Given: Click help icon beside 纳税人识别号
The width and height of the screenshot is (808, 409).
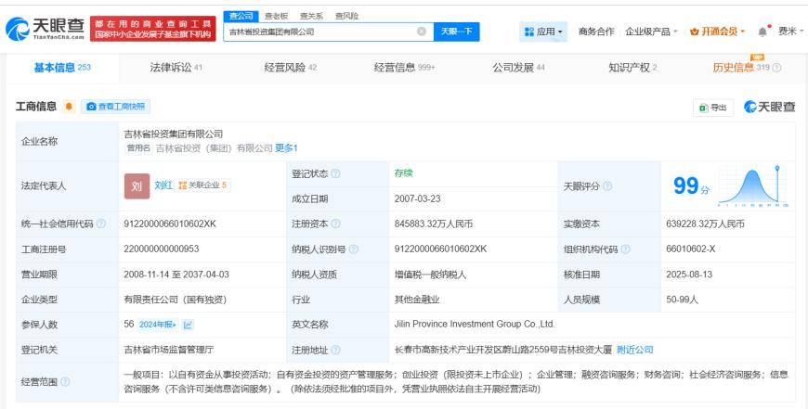Looking at the screenshot, I should [354, 249].
